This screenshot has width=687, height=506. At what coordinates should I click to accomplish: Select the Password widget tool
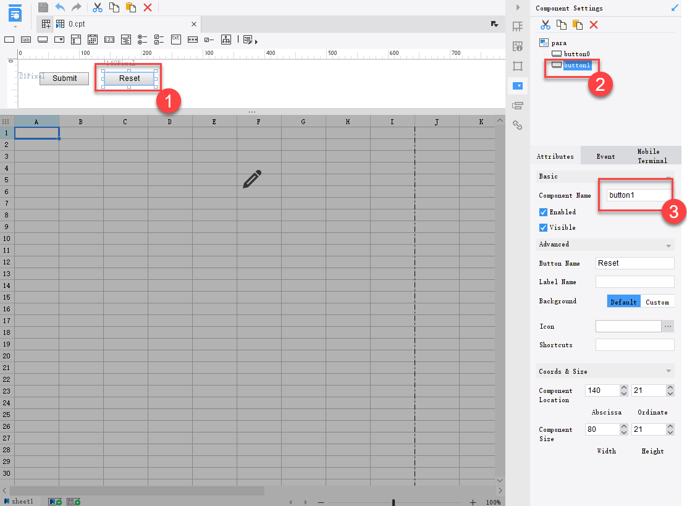[192, 39]
